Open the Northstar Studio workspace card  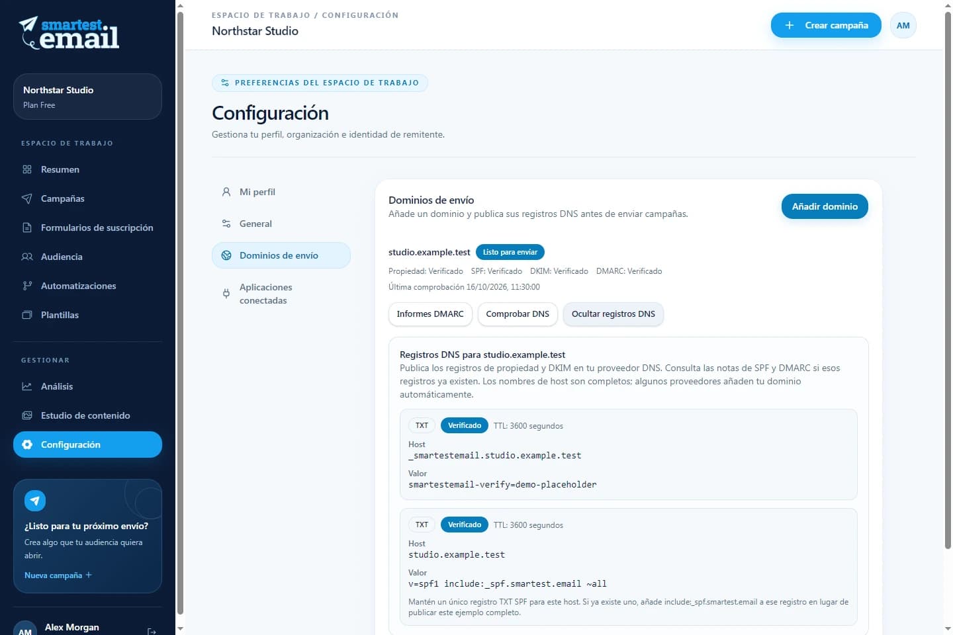coord(87,97)
